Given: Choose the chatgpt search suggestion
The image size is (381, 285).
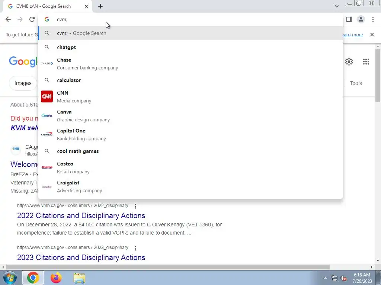Looking at the screenshot, I should point(190,47).
